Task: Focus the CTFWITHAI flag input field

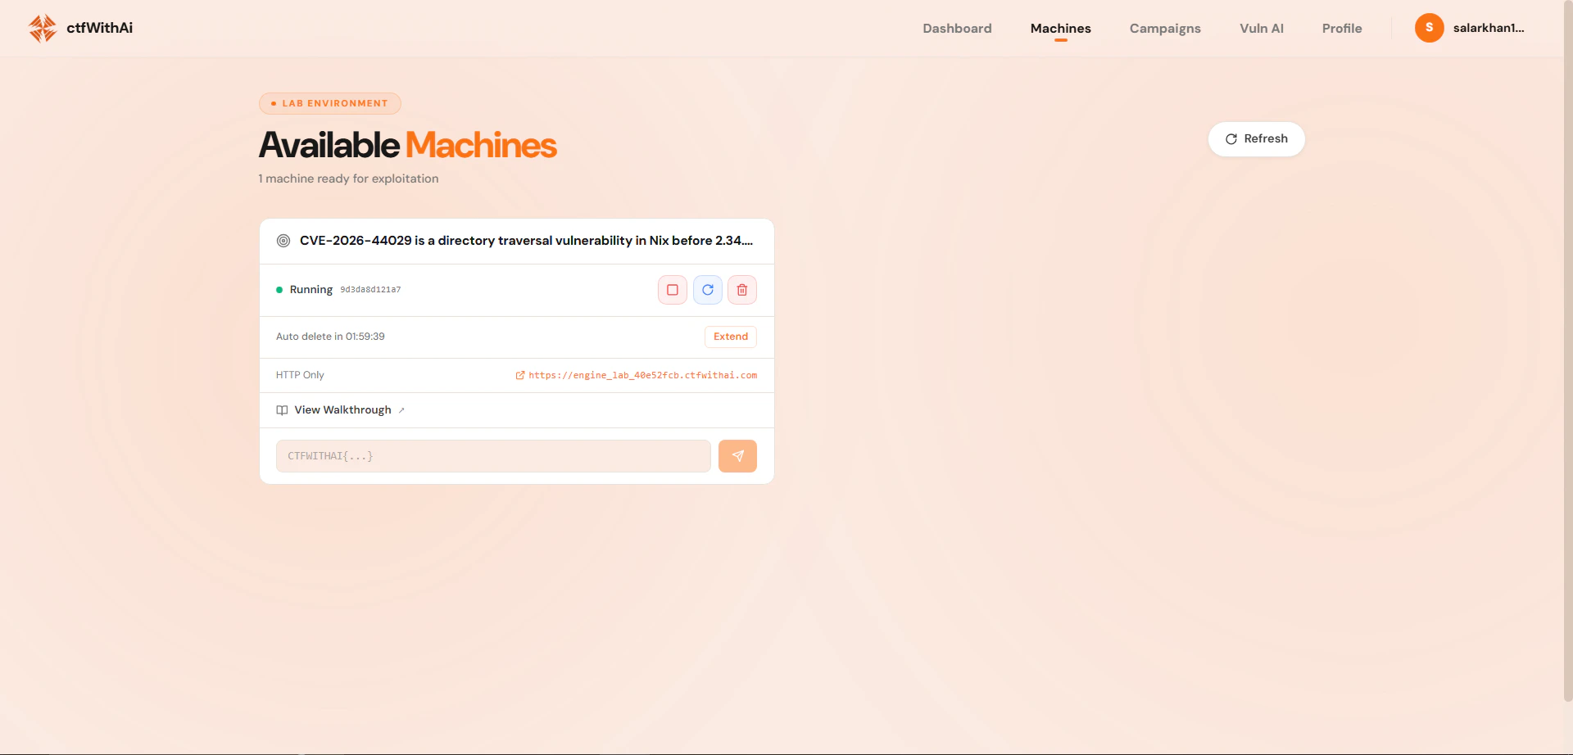Action: click(493, 456)
